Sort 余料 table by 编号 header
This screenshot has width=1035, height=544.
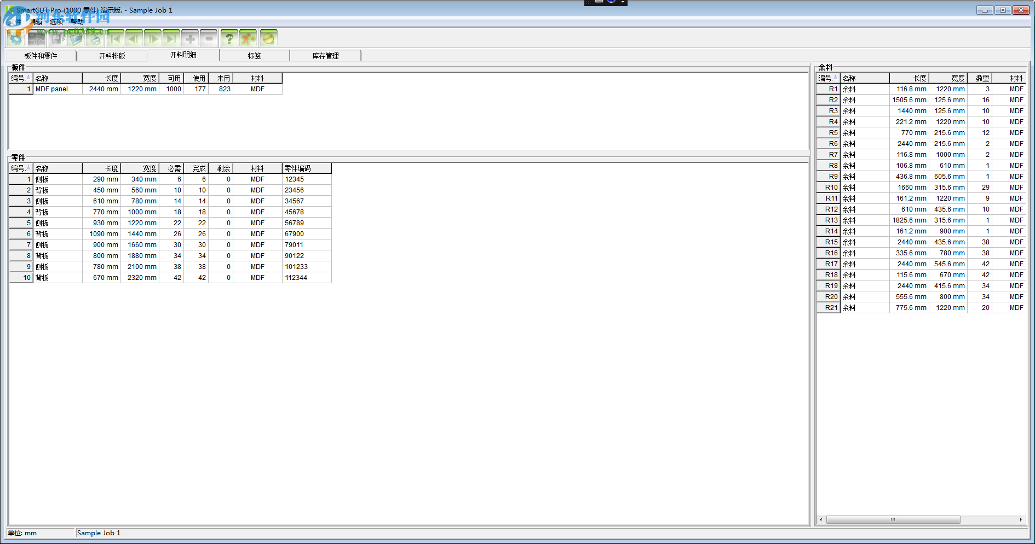coord(828,78)
